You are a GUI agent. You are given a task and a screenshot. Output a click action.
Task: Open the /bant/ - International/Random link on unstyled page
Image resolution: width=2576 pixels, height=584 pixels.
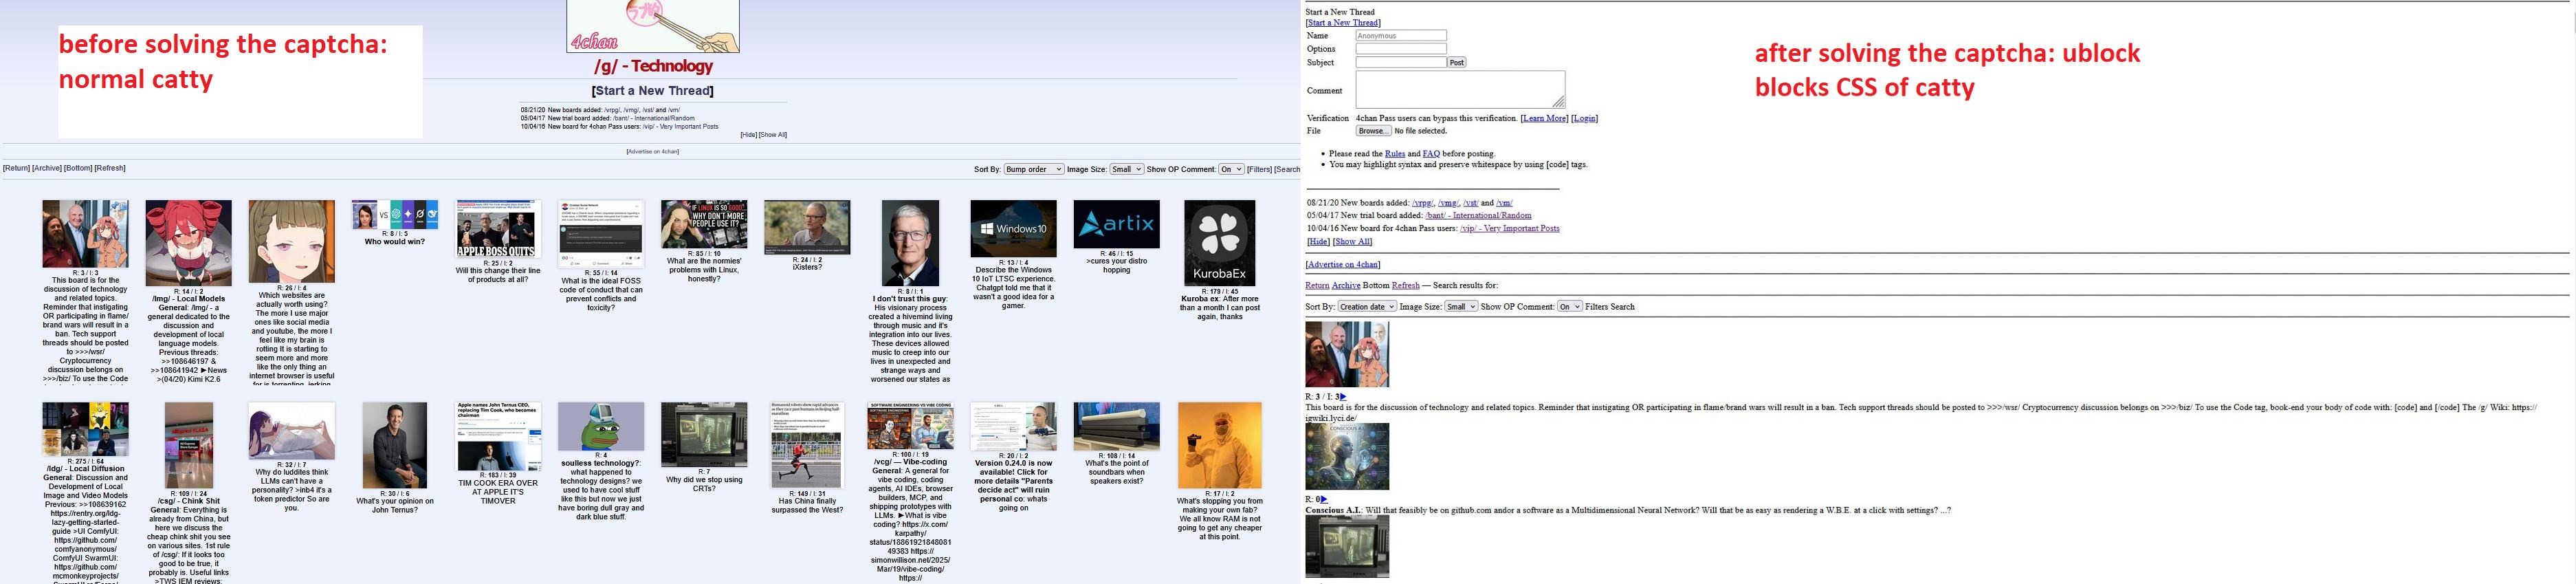click(x=1478, y=215)
